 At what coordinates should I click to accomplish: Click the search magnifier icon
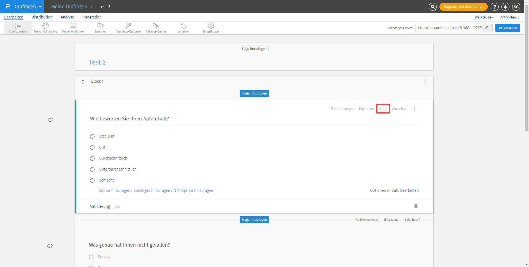point(433,7)
